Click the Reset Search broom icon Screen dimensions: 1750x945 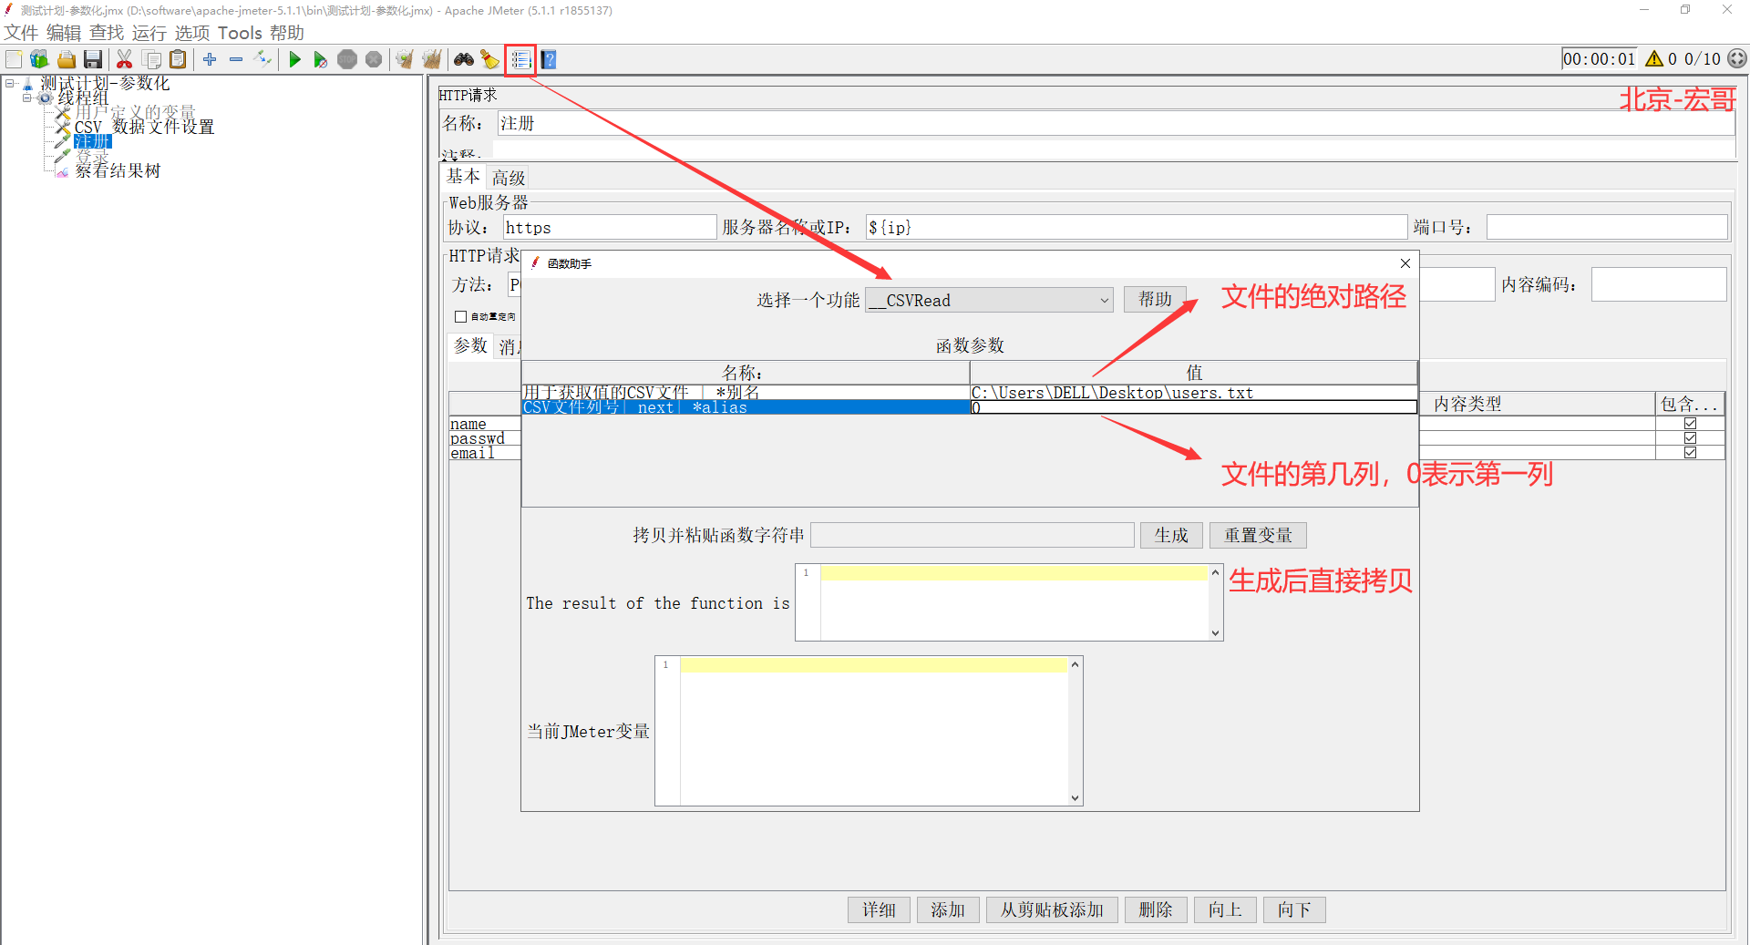tap(490, 59)
